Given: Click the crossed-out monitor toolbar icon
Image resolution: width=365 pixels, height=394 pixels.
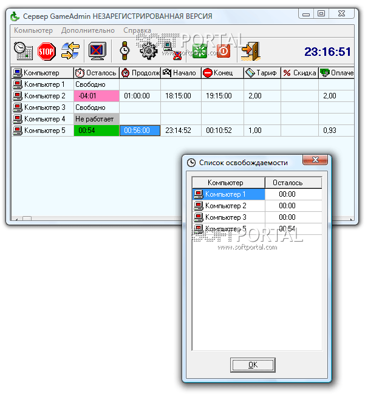Looking at the screenshot, I should coord(98,51).
